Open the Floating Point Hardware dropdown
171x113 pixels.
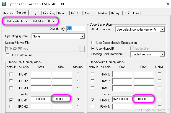(x=162, y=54)
